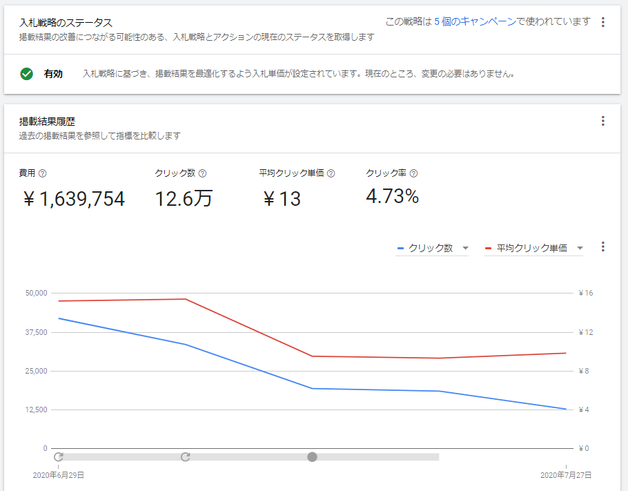
Task: Open the 掲載結果履歴 card's more options menu
Action: (602, 122)
